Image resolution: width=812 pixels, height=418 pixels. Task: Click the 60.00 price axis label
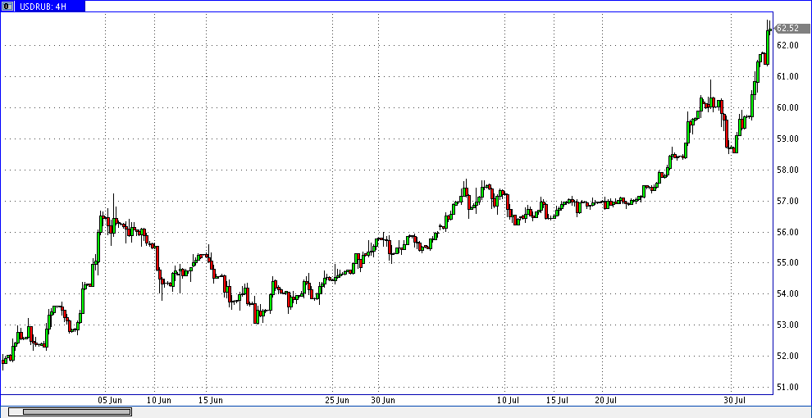pyautogui.click(x=787, y=107)
